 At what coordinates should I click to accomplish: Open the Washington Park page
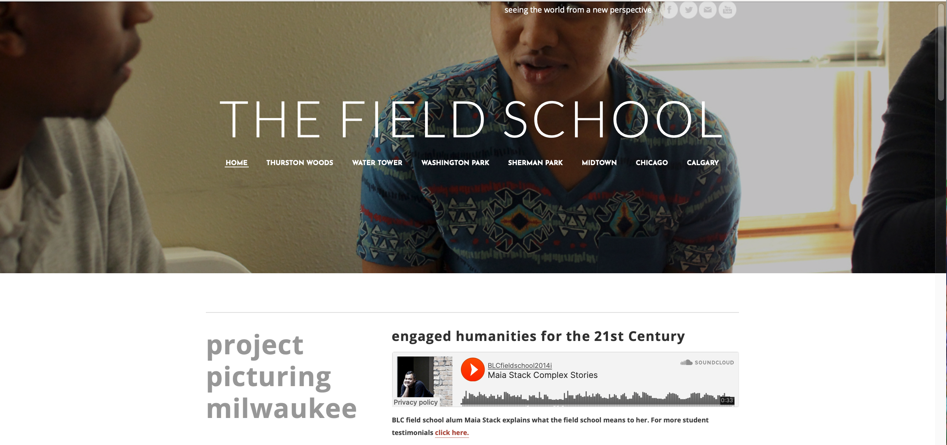(x=455, y=163)
